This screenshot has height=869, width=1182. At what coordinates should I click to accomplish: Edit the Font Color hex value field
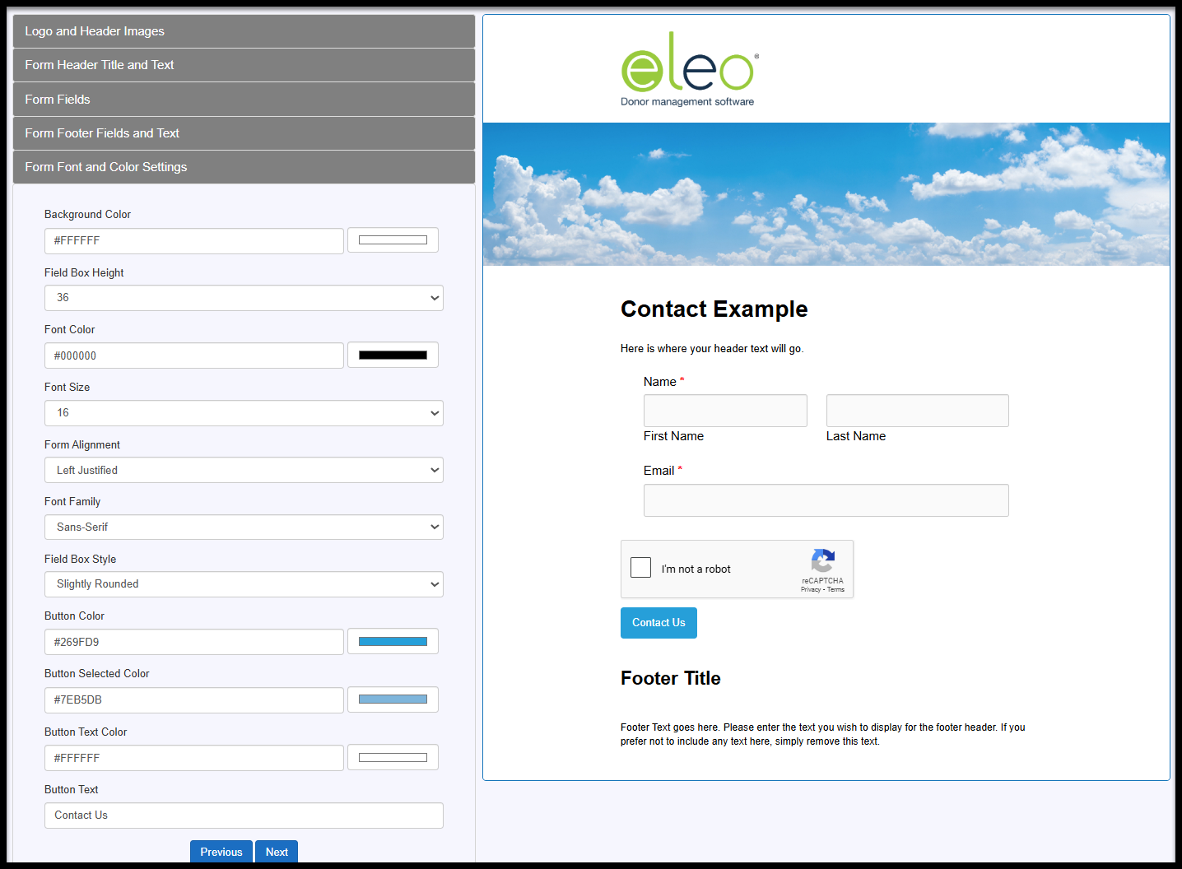tap(194, 355)
